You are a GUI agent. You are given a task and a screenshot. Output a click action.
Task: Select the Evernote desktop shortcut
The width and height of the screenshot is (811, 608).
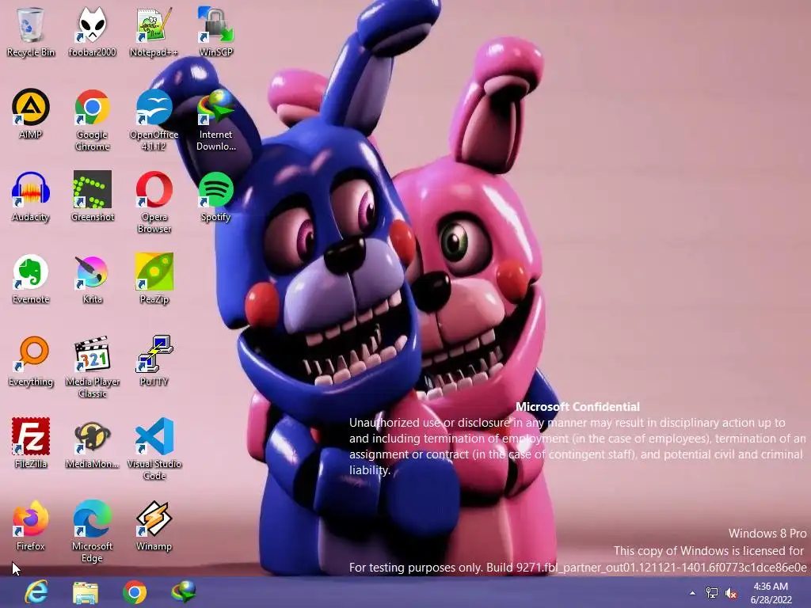tap(31, 279)
